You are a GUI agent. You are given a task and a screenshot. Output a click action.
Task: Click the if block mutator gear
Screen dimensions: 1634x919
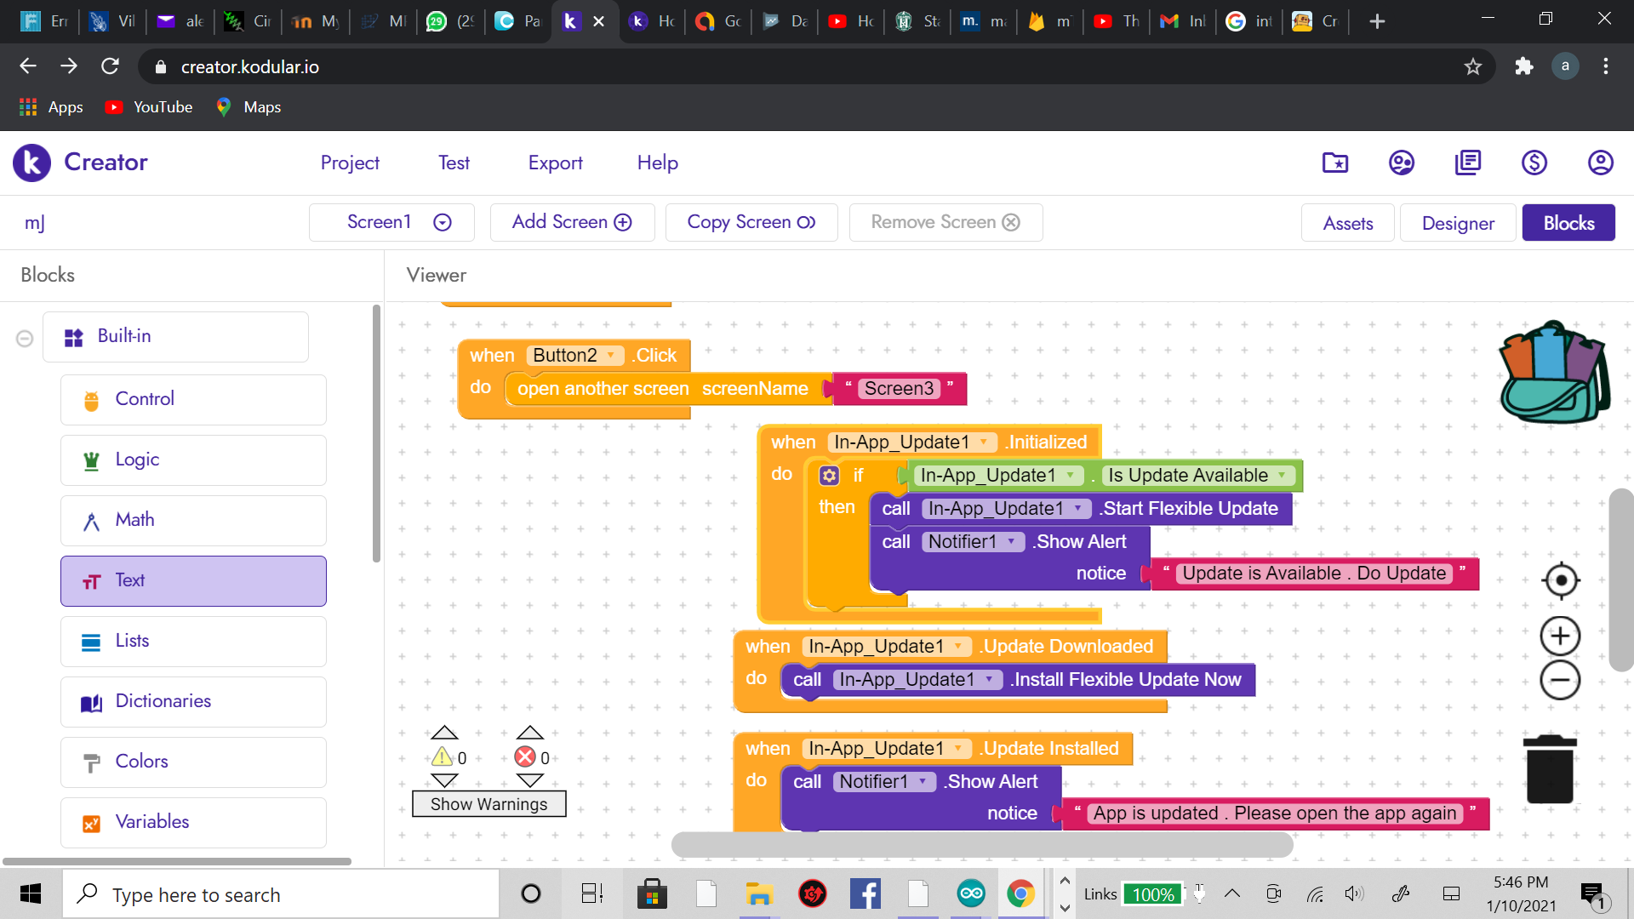pyautogui.click(x=829, y=476)
